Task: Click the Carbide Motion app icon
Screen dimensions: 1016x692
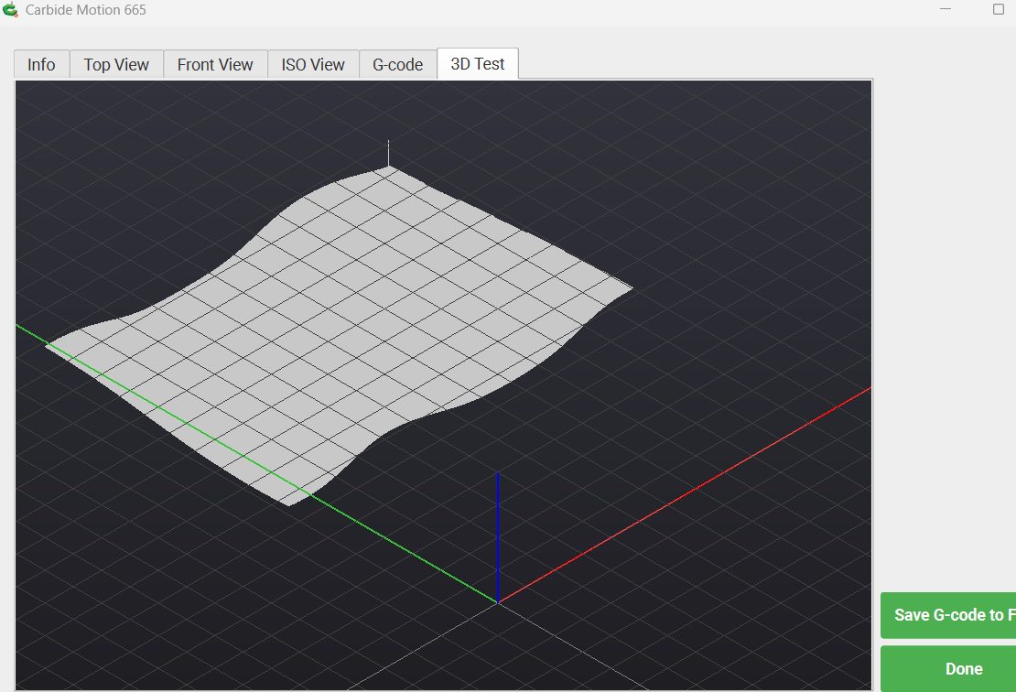Action: pyautogui.click(x=10, y=10)
